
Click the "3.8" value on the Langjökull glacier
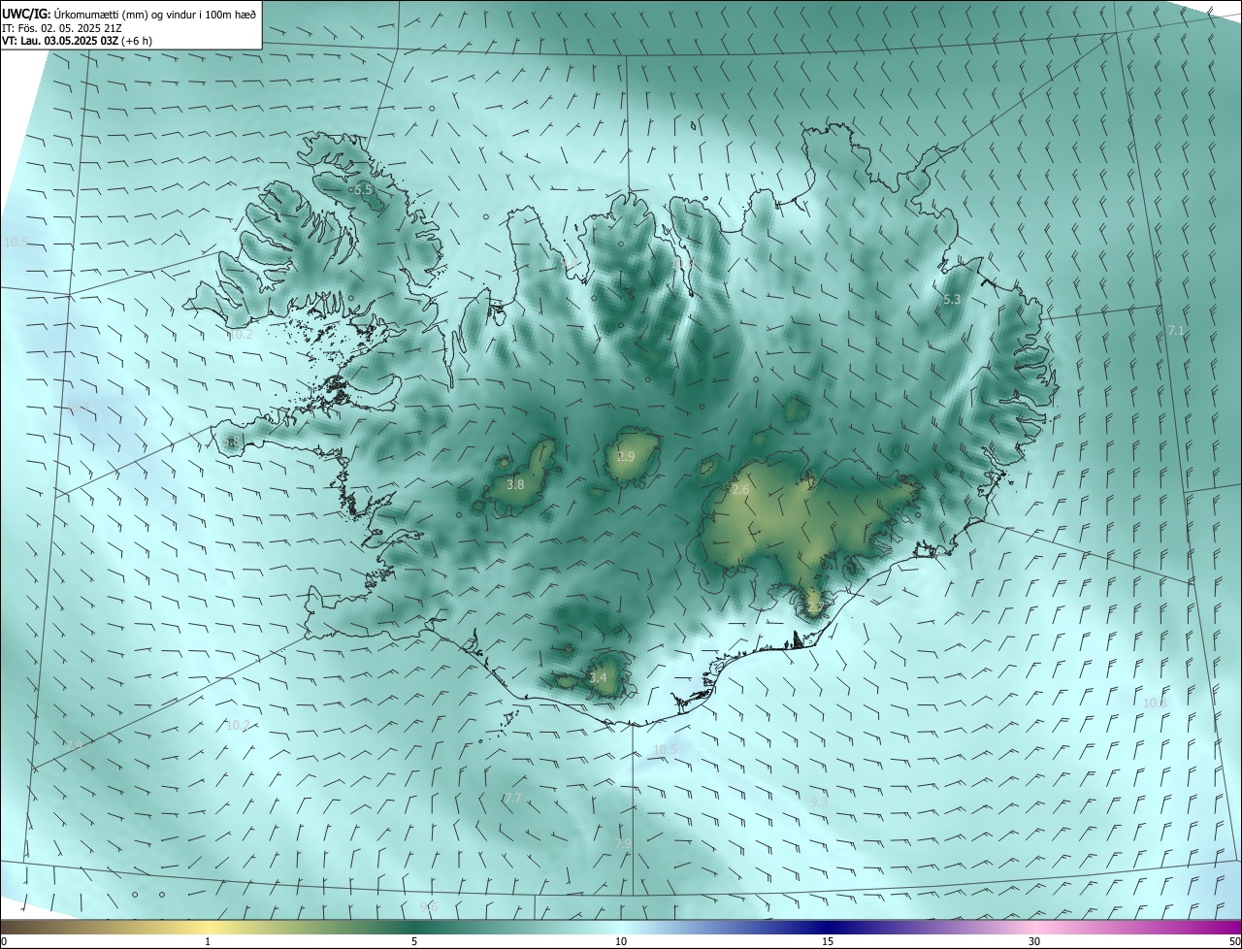515,484
